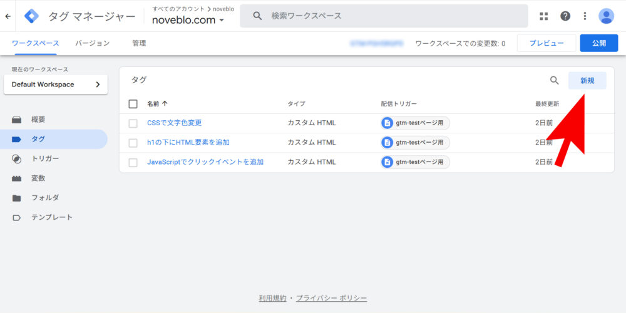Open the Google apps grid icon

tap(543, 16)
